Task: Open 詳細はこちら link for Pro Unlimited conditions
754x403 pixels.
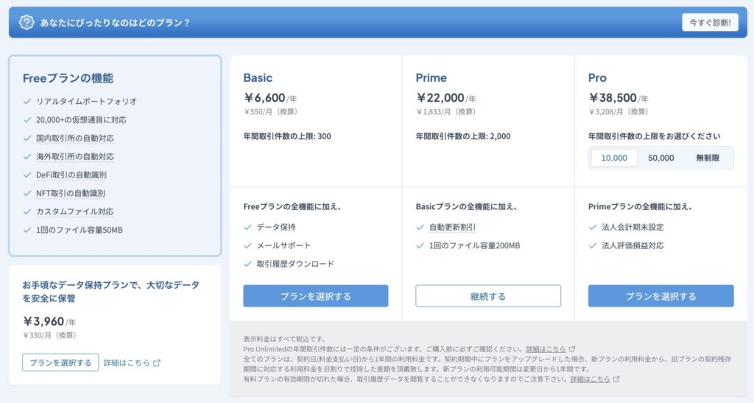Action: click(x=546, y=348)
